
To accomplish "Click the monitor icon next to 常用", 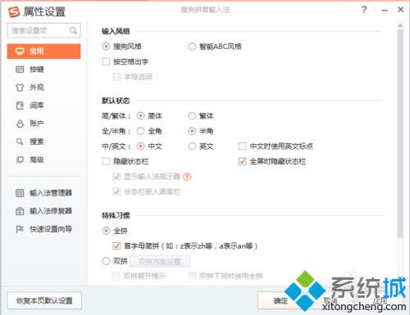I will 20,52.
